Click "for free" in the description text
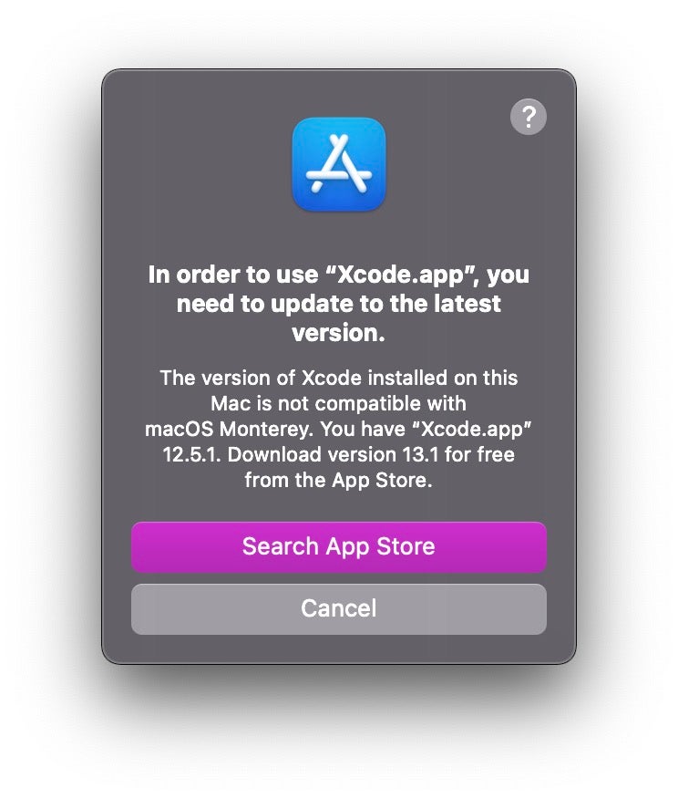678x799 pixels. 479,454
